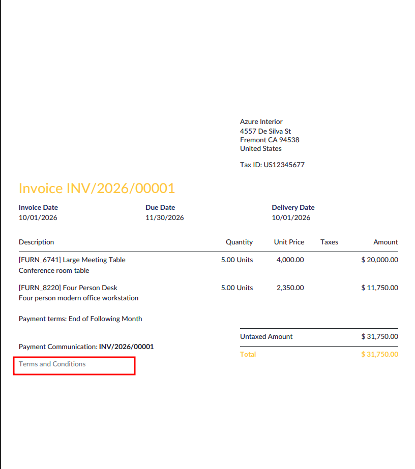Viewport: 415px width, 469px height.
Task: Click the Conference room table description
Action: pyautogui.click(x=54, y=271)
